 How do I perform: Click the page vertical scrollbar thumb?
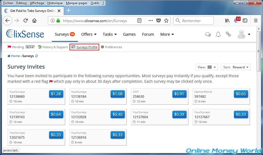(x=259, y=51)
